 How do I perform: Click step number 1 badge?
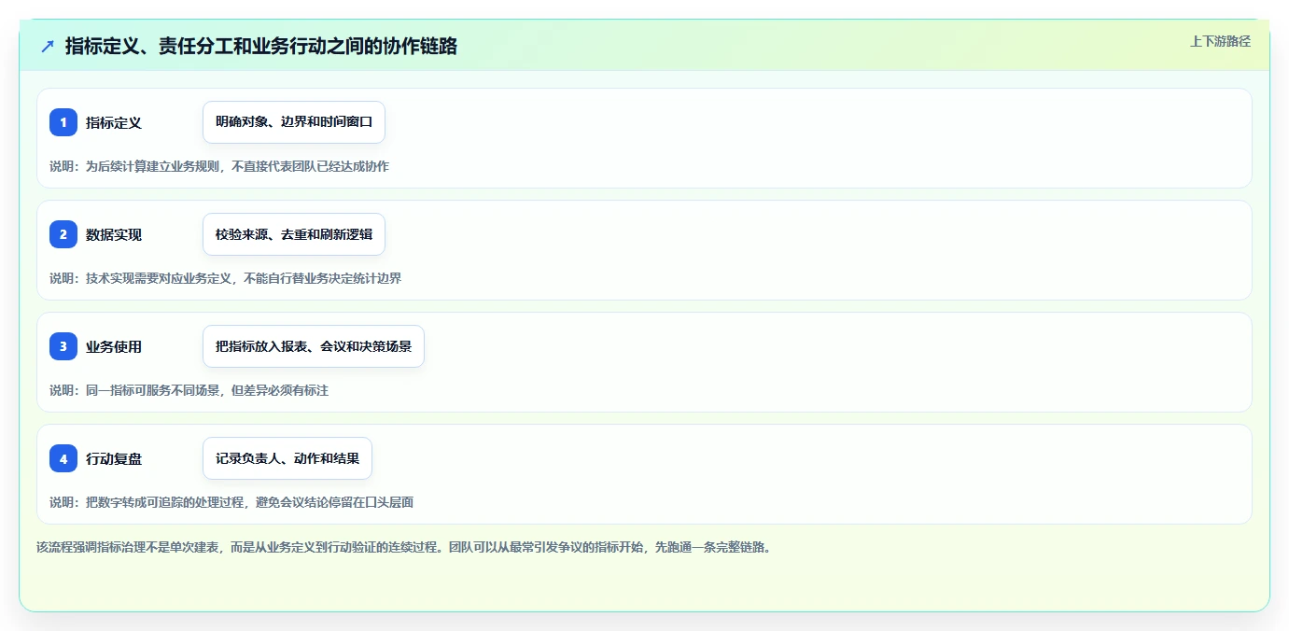(63, 122)
